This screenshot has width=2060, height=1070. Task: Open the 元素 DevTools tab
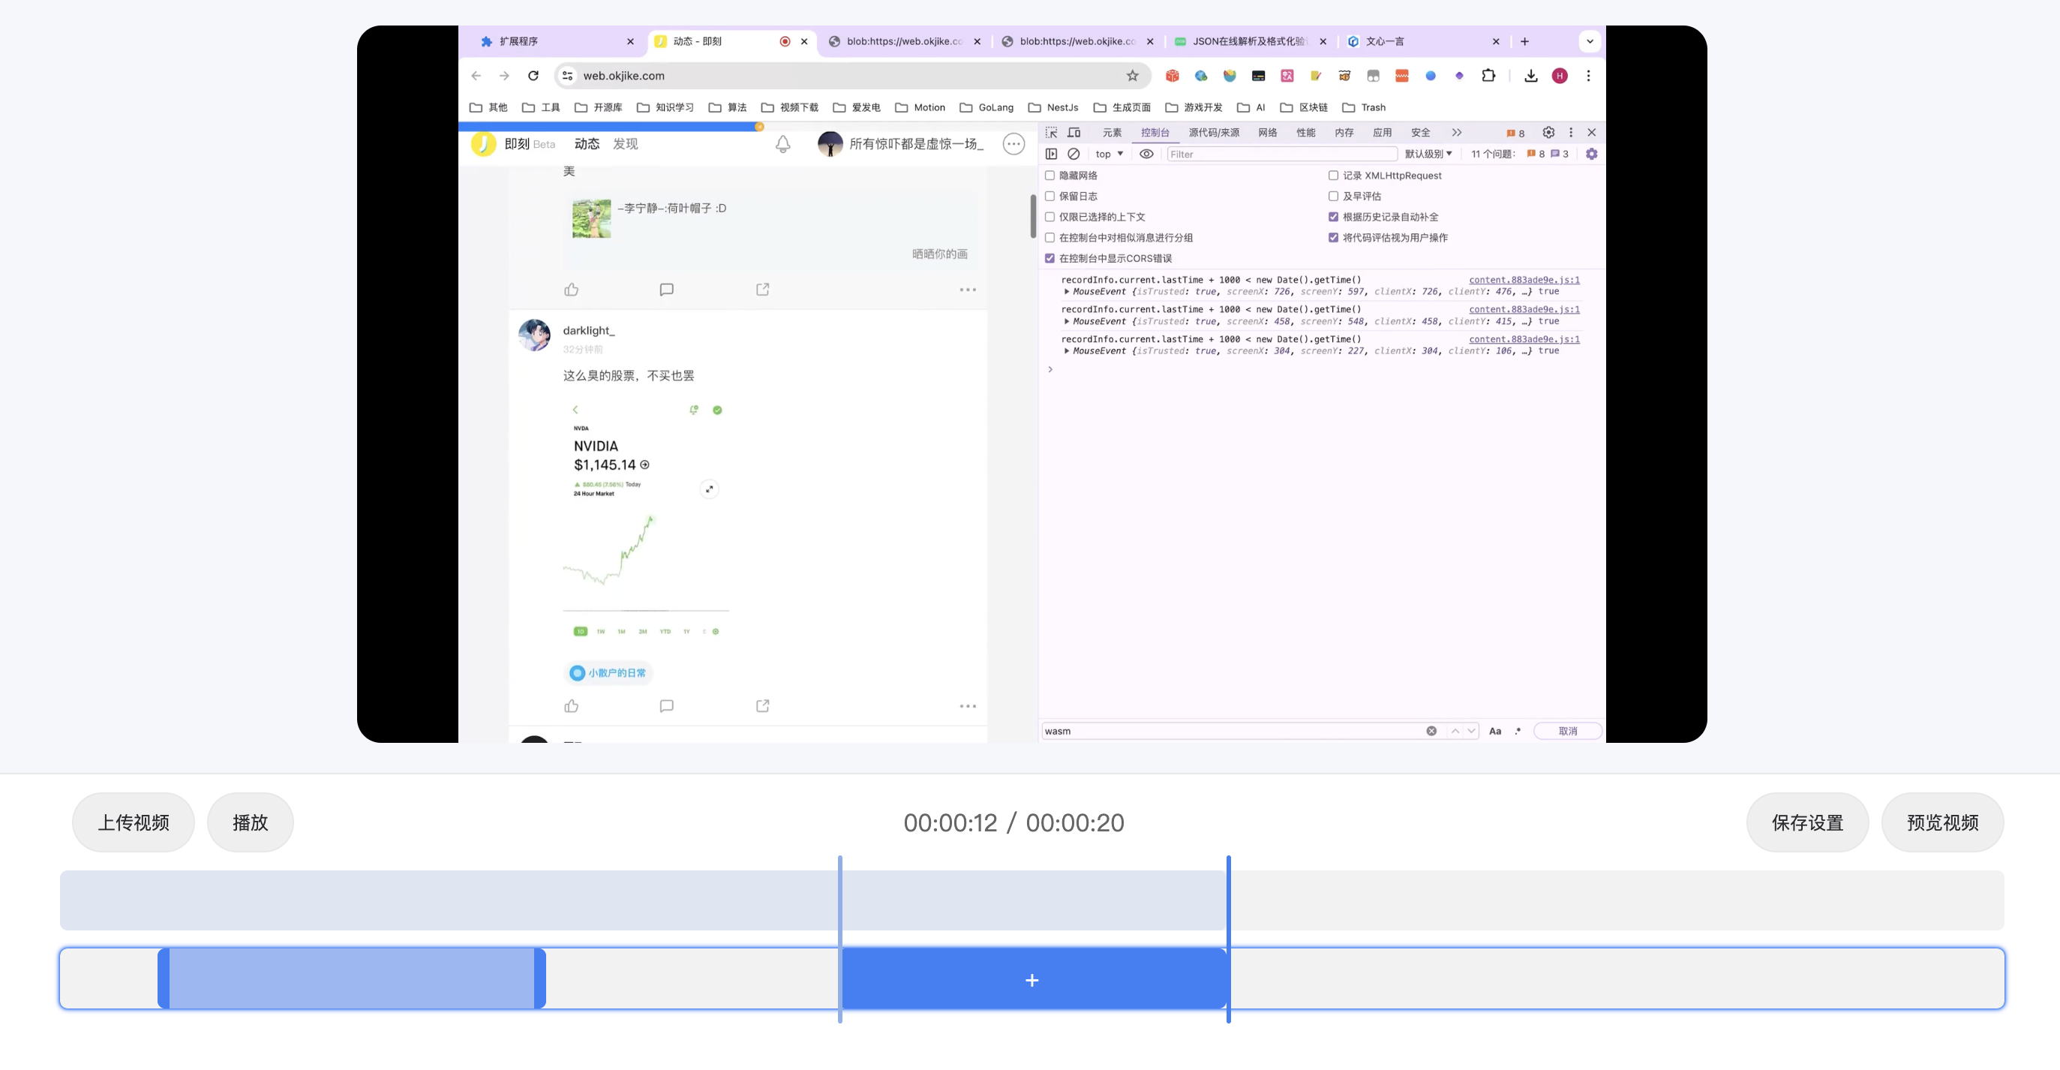point(1112,133)
